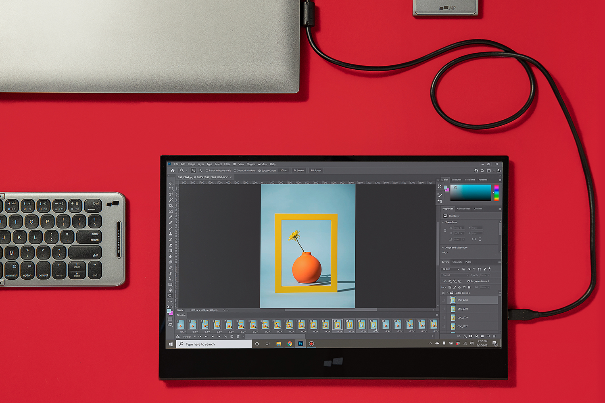Enable Resize Windows to Fit checkbox

click(x=207, y=170)
